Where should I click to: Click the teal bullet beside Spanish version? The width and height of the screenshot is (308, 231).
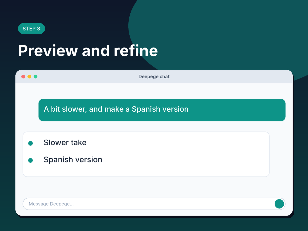[30, 160]
